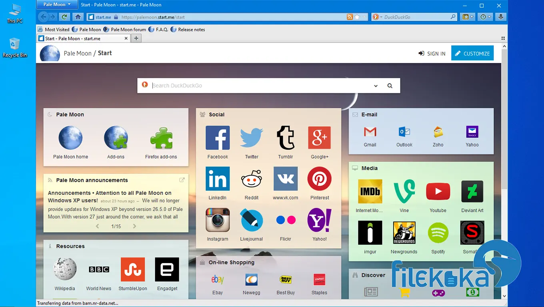Viewport: 544px width, 307px height.
Task: Open the history dropdown toolbar button
Action: point(485,17)
